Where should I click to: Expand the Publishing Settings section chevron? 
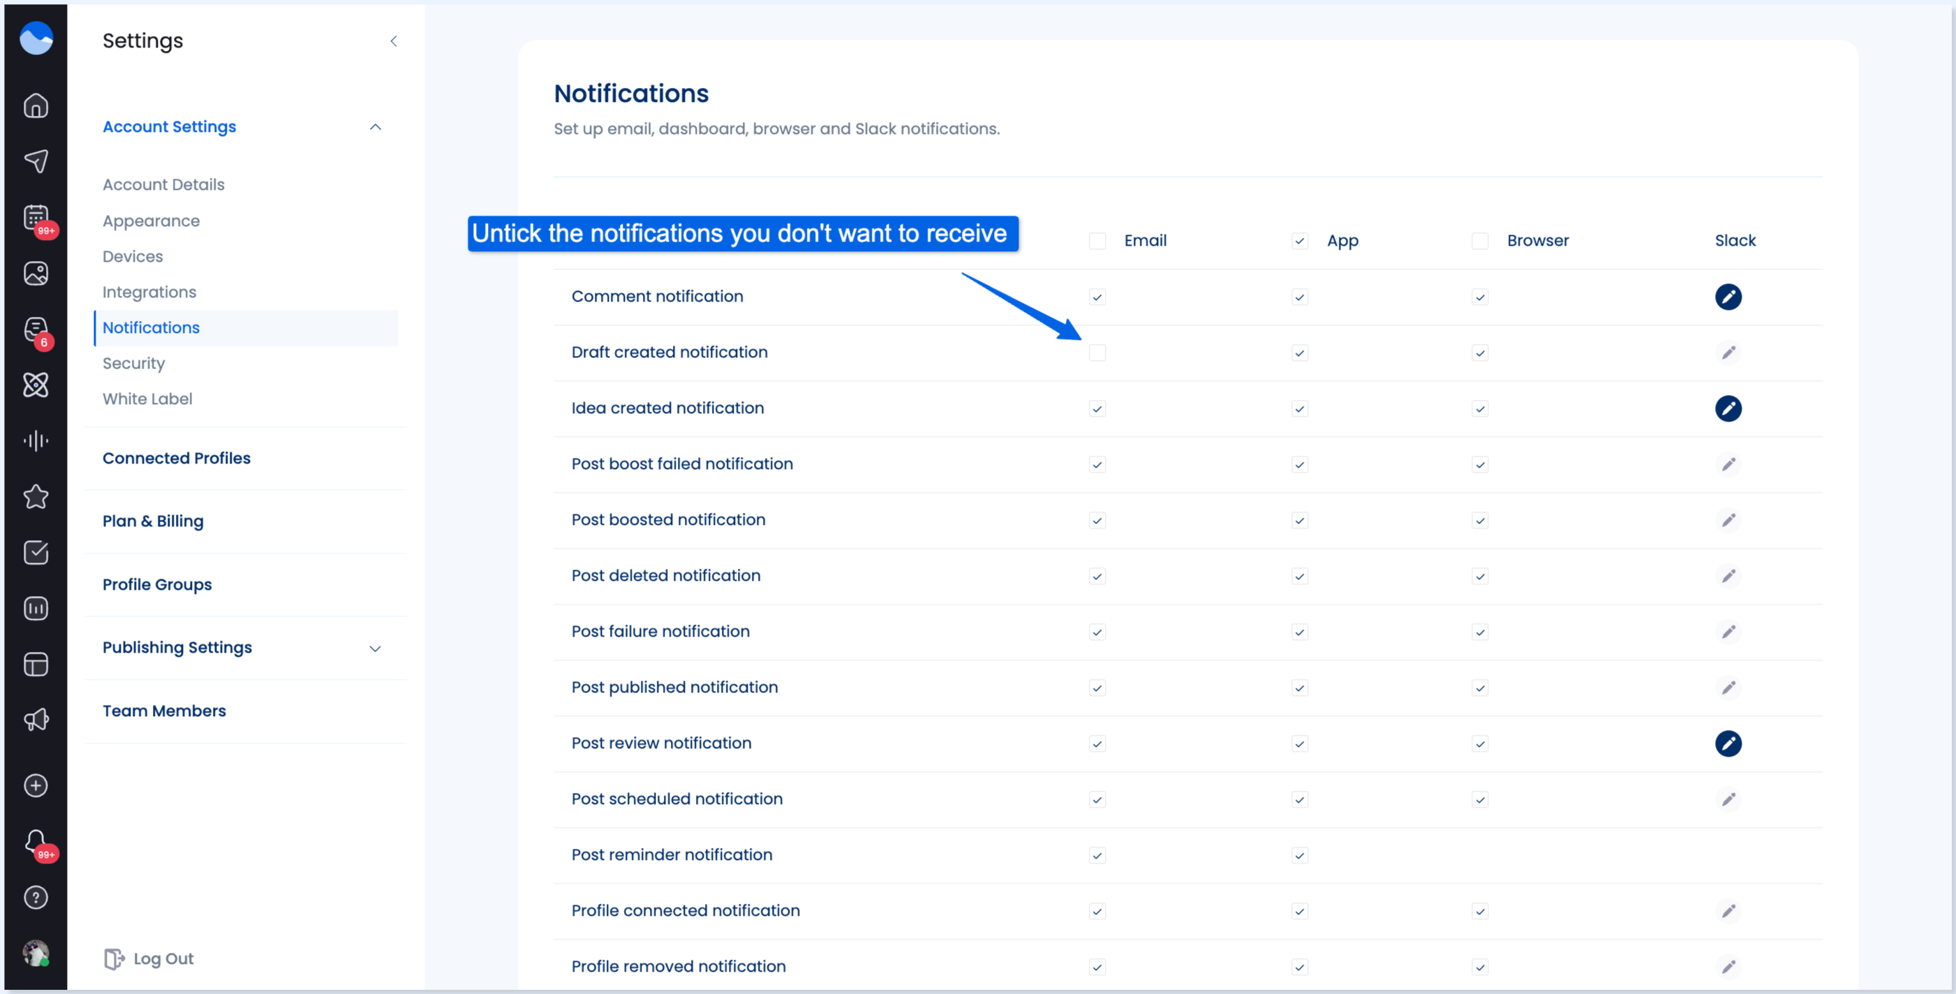(375, 648)
